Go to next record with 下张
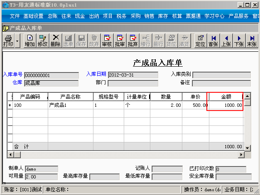This screenshot has height=195, width=260. coord(239,41)
